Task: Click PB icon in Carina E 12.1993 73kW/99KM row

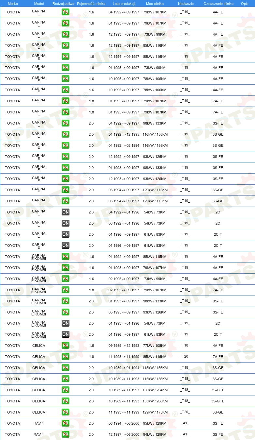Action: pos(65,34)
